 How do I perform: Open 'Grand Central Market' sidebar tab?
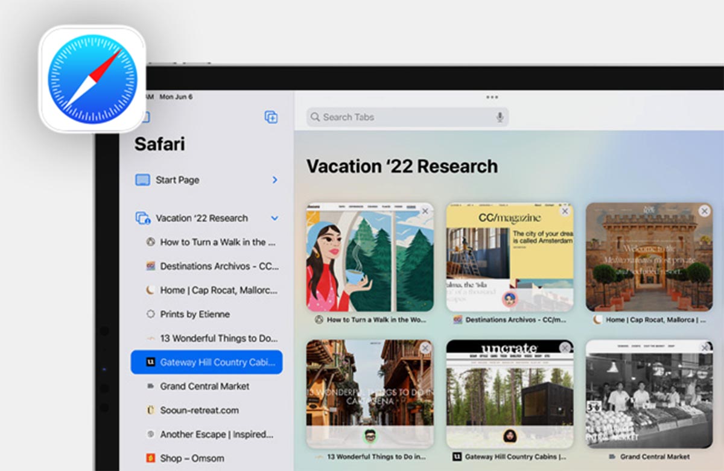click(x=207, y=386)
